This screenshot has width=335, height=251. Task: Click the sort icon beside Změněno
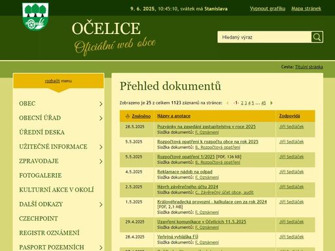point(128,116)
